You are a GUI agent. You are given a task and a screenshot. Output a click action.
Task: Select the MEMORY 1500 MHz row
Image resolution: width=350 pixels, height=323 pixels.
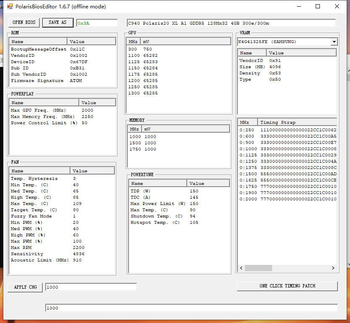click(x=179, y=143)
